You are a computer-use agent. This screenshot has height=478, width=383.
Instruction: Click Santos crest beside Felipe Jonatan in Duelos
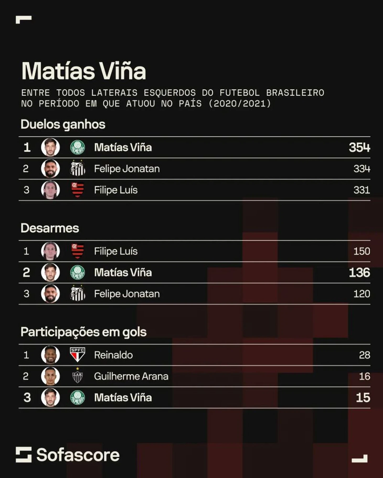(x=78, y=168)
